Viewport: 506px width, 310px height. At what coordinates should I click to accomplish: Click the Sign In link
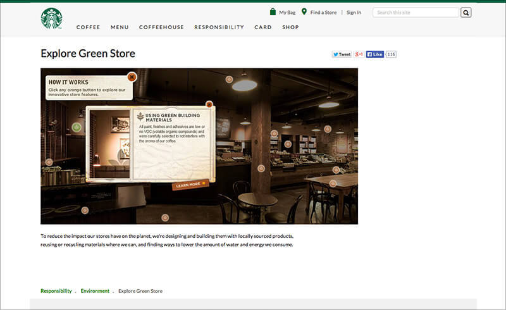point(354,12)
